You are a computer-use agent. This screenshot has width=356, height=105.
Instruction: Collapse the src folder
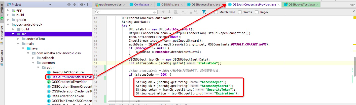pos(13,34)
